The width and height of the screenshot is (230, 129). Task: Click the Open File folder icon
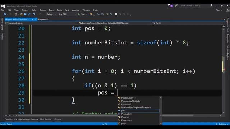pyautogui.click(x=22, y=14)
